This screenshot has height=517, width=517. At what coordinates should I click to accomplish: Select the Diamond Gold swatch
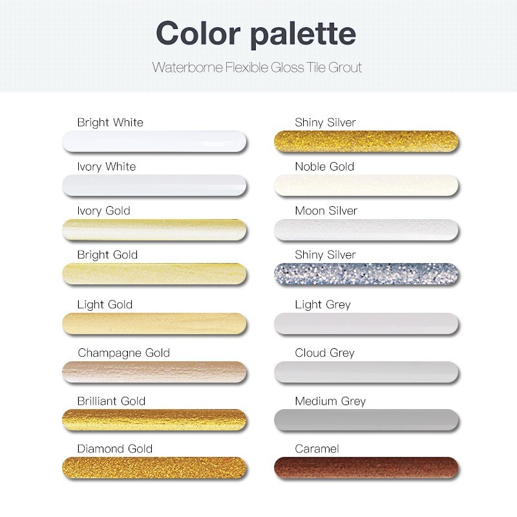(x=154, y=468)
